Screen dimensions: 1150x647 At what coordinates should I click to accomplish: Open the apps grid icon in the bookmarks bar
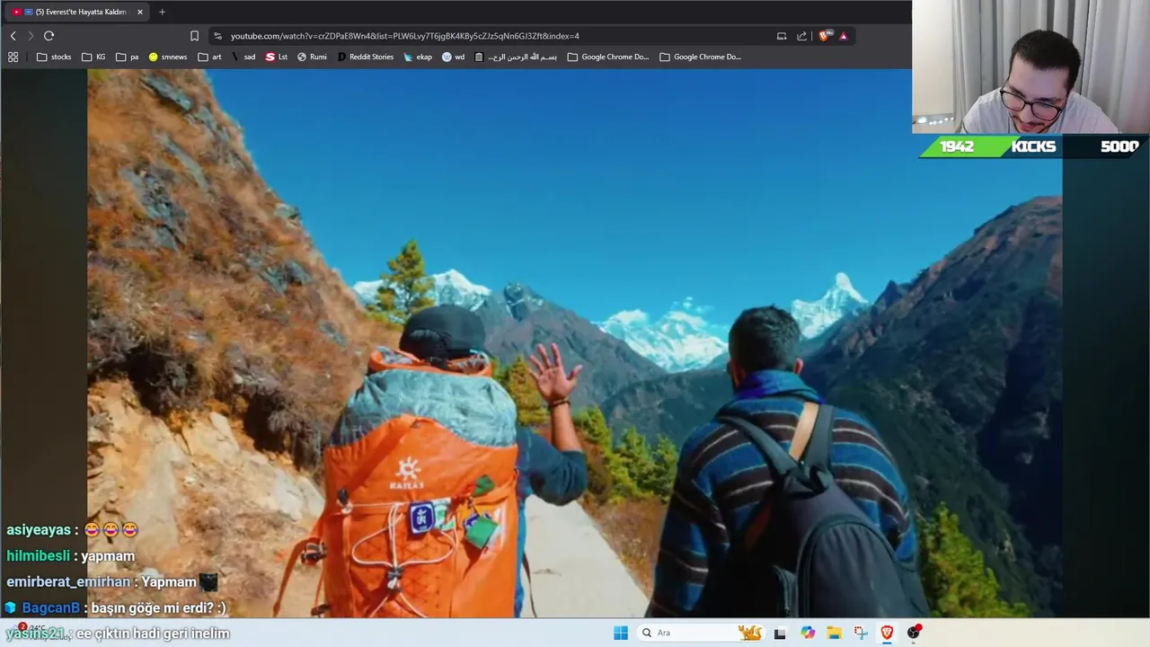click(13, 57)
